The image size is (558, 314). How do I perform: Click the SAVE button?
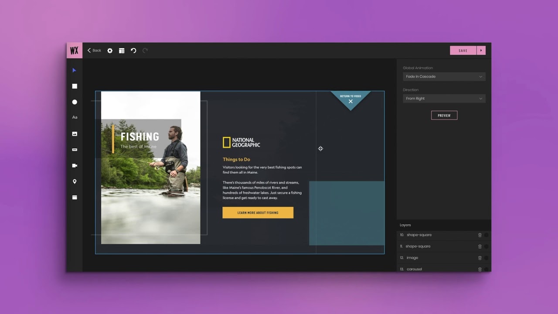[x=463, y=51]
